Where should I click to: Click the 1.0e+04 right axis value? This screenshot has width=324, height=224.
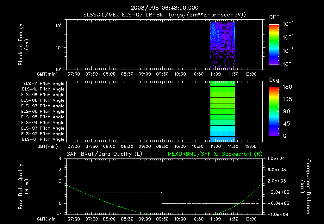click(276, 159)
